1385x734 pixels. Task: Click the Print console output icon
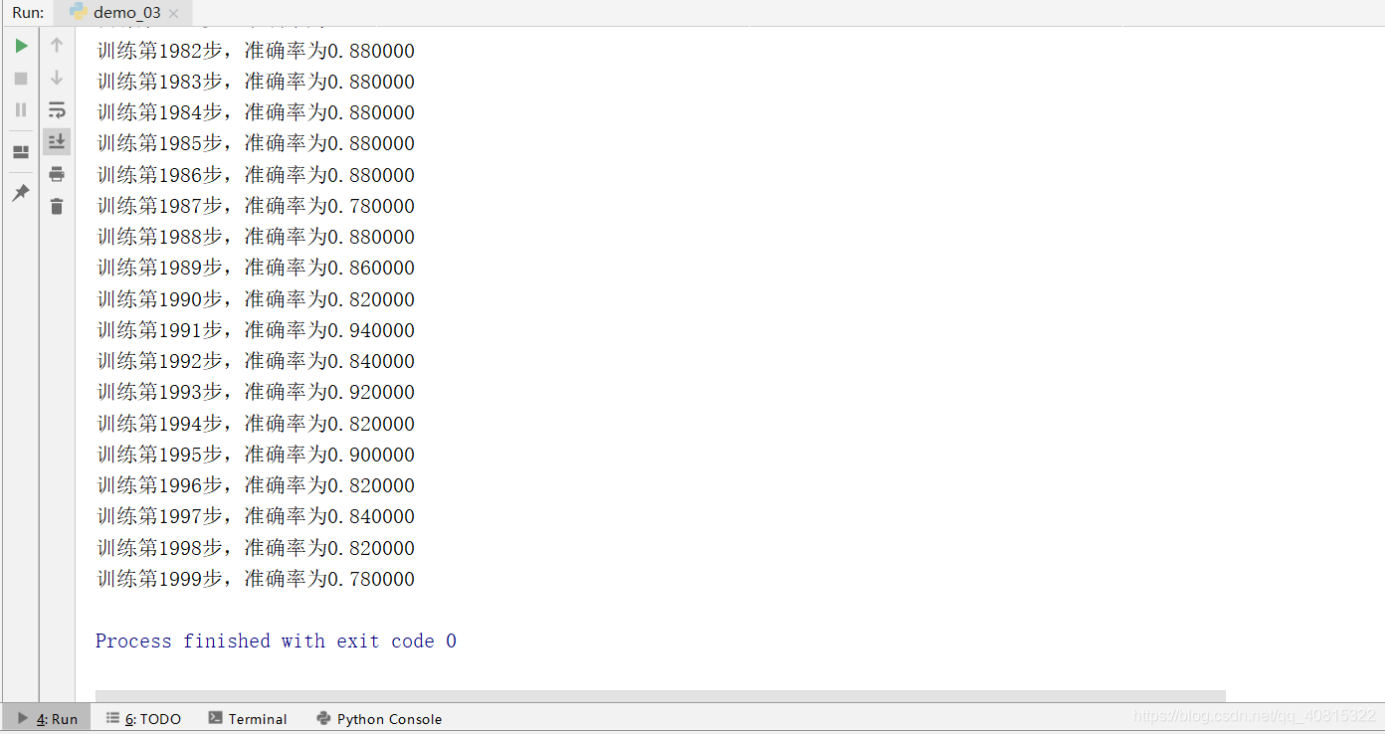click(x=57, y=174)
